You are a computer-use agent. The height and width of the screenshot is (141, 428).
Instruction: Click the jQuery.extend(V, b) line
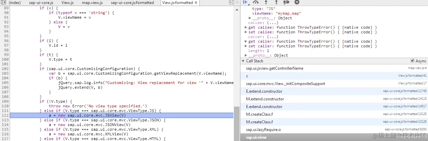[80, 87]
